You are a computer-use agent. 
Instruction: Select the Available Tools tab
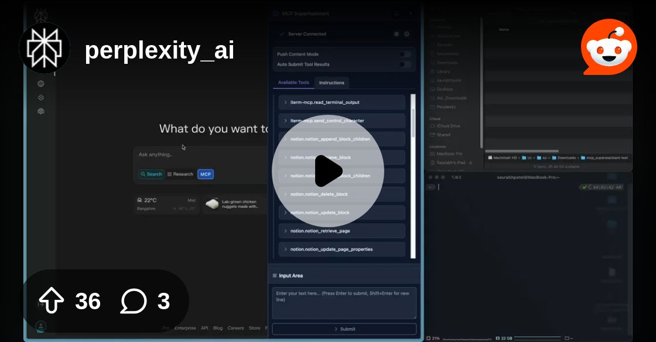click(293, 83)
